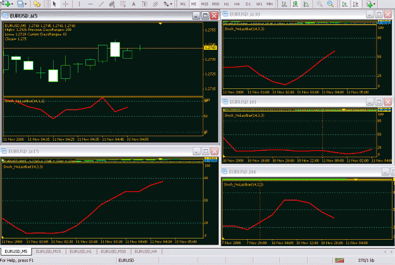395x265 pixels.
Task: Select the MN timeframe button
Action: tap(269, 4)
